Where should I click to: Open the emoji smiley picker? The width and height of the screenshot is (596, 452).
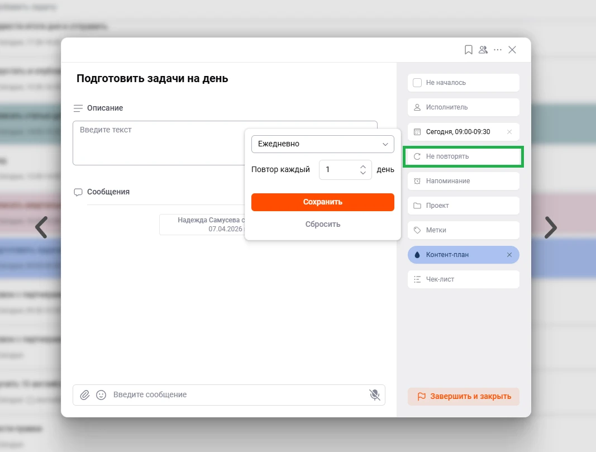101,395
